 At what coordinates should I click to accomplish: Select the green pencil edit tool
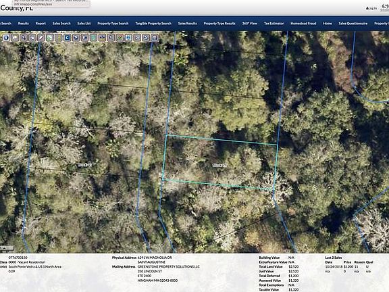[x=120, y=38]
